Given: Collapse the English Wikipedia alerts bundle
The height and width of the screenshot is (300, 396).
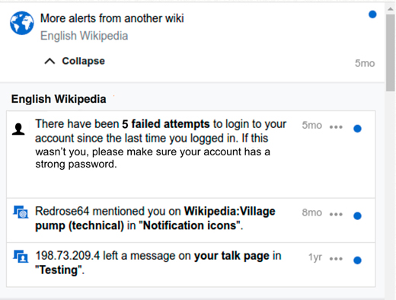Looking at the screenshot, I should pyautogui.click(x=75, y=61).
